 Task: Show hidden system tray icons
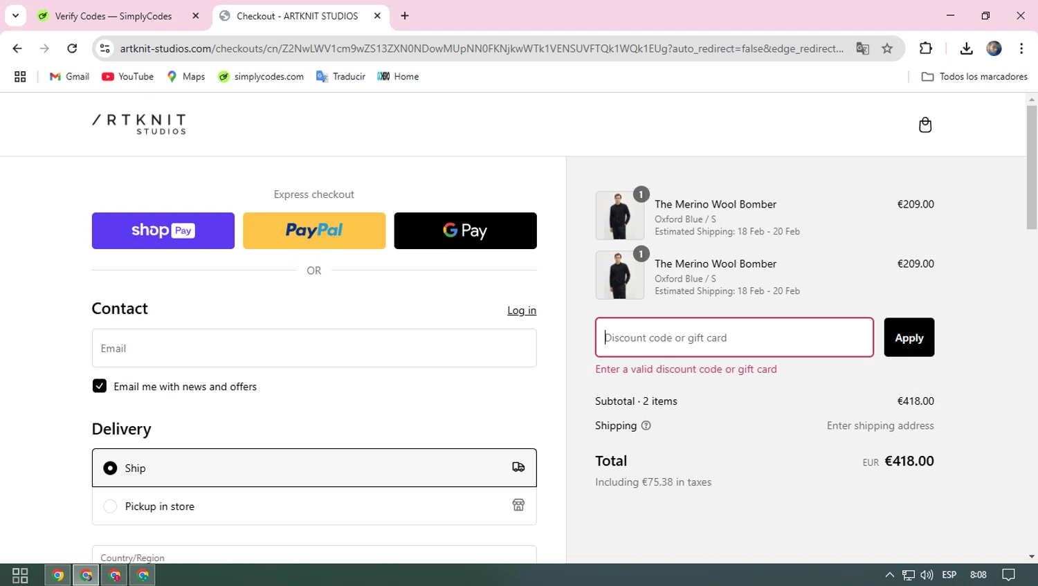pos(889,575)
